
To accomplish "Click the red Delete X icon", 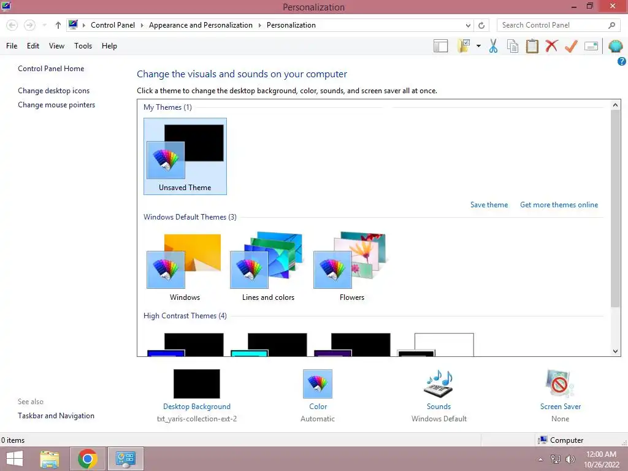I will coord(551,45).
